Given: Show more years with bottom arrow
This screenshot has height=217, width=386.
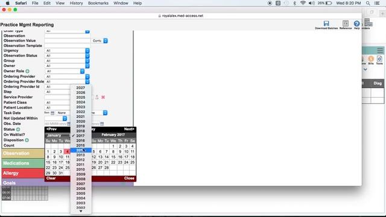Looking at the screenshot, I should 81,212.
